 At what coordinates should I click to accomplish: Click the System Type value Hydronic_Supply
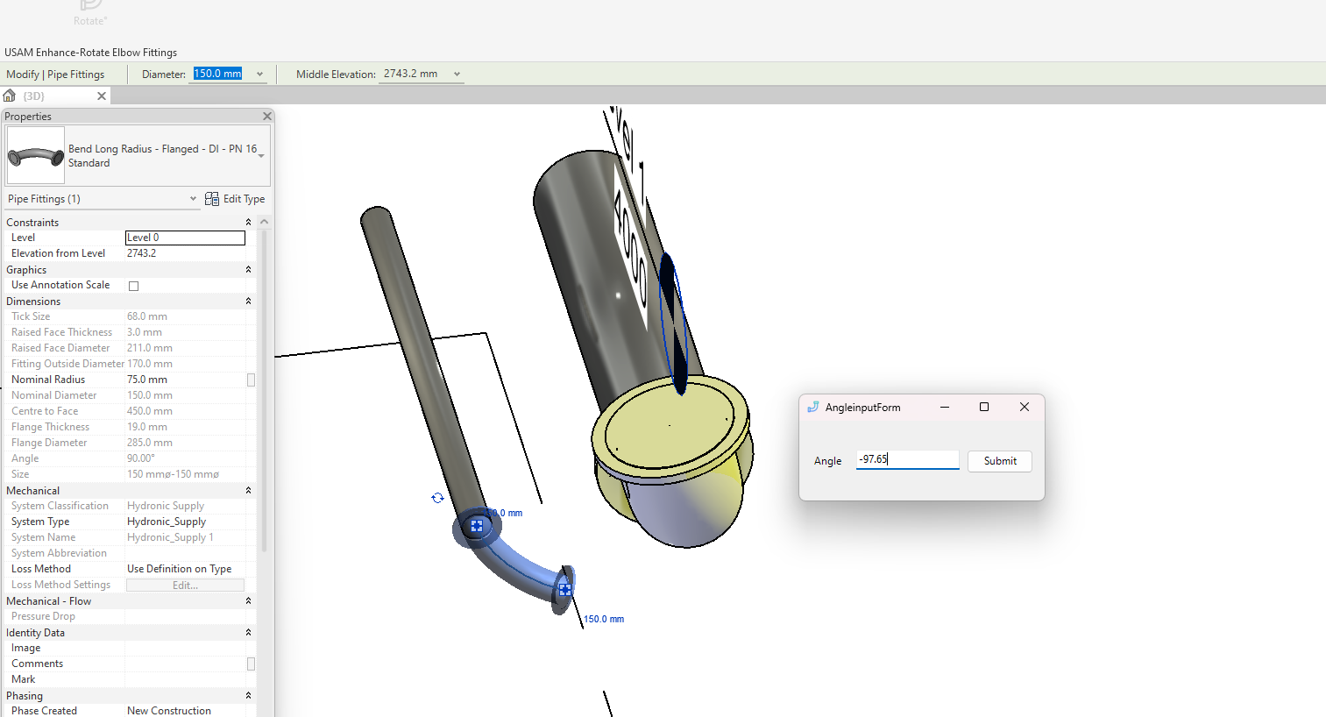167,522
